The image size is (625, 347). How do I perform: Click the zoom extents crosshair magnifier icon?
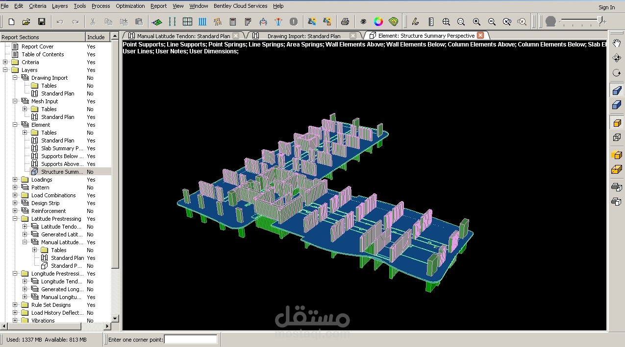point(446,22)
